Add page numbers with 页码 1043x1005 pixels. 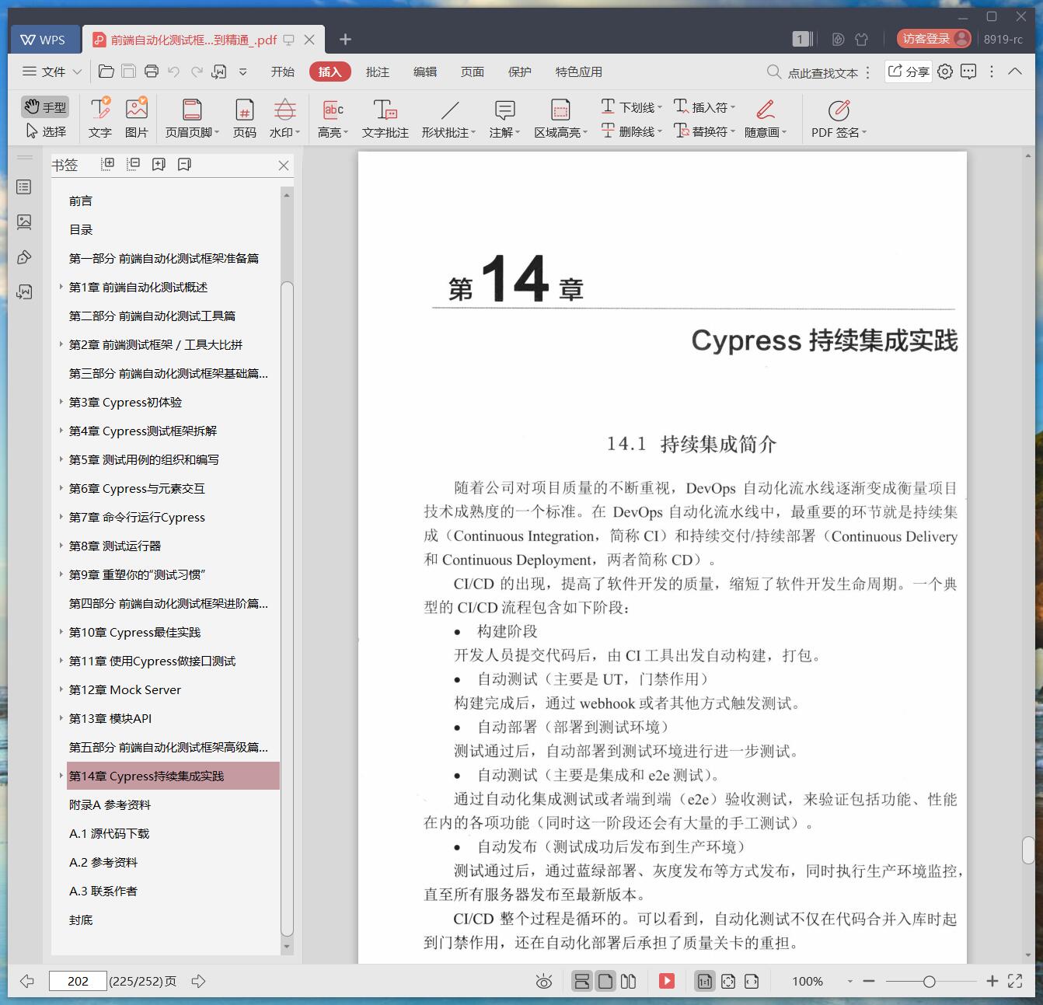tap(244, 117)
